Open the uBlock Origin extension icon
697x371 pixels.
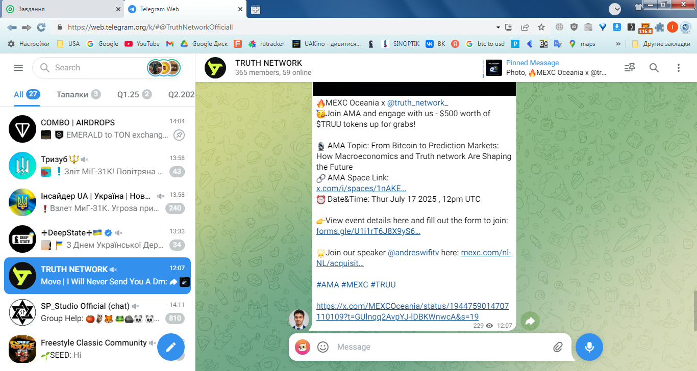pyautogui.click(x=574, y=28)
